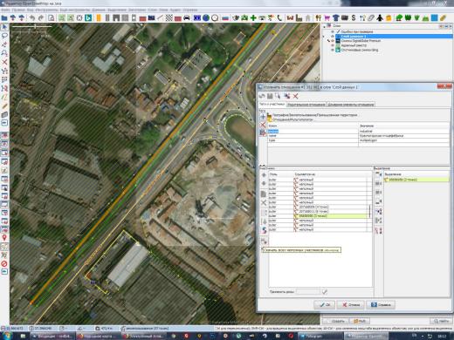
Task: Click the save icon in relation editor toolbar
Action: coord(270,96)
